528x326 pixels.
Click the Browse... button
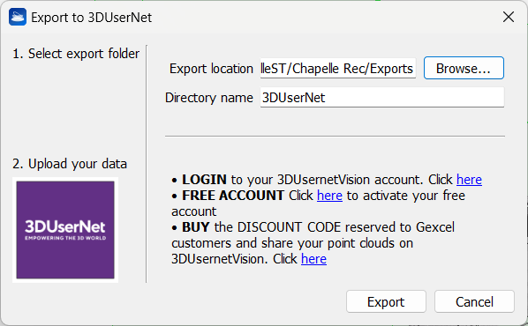(464, 68)
